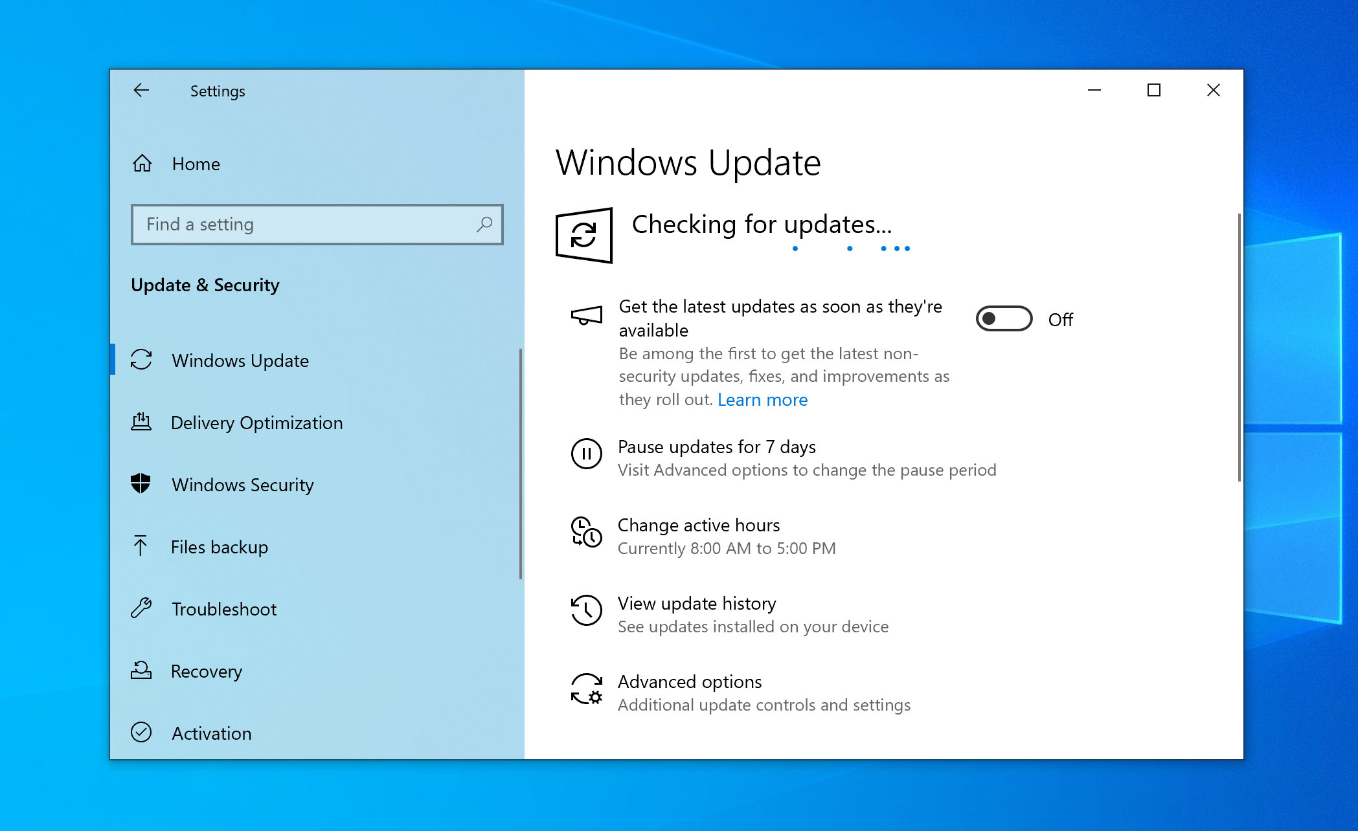
Task: Select Pause updates for 7 days
Action: coord(717,447)
